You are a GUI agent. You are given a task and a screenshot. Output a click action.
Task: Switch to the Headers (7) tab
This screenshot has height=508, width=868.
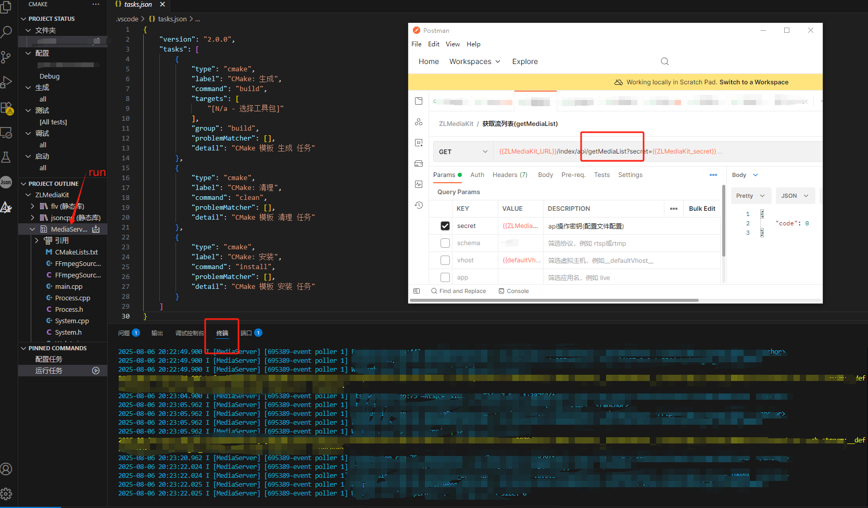click(510, 175)
